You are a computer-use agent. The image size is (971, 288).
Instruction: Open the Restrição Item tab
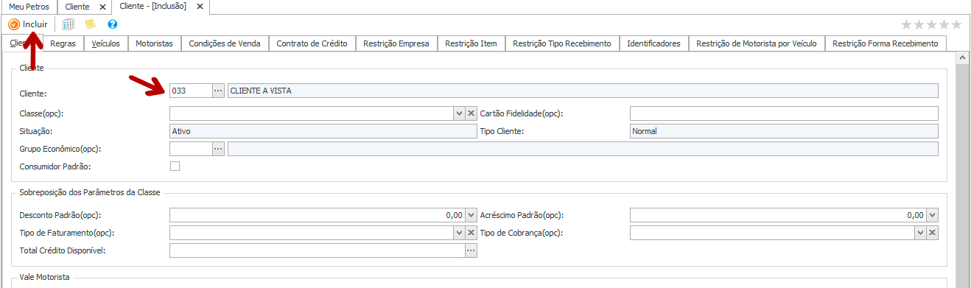[471, 43]
